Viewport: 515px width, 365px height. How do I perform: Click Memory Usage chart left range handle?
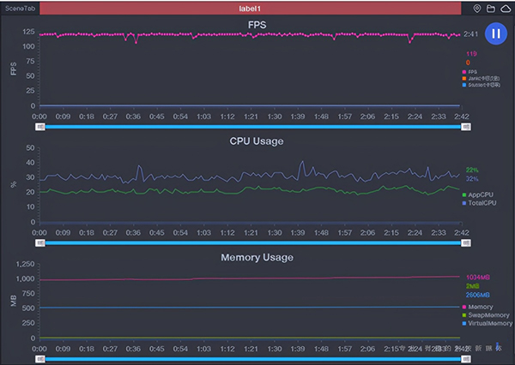coord(39,359)
